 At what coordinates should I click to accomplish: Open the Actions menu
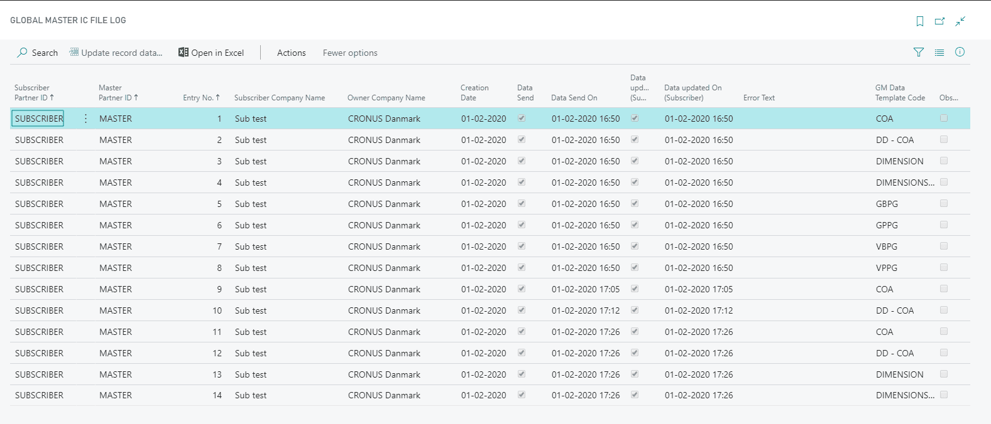point(292,53)
